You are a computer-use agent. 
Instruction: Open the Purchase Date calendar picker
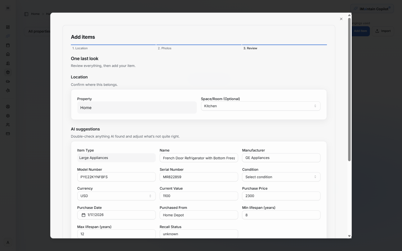pyautogui.click(x=83, y=214)
